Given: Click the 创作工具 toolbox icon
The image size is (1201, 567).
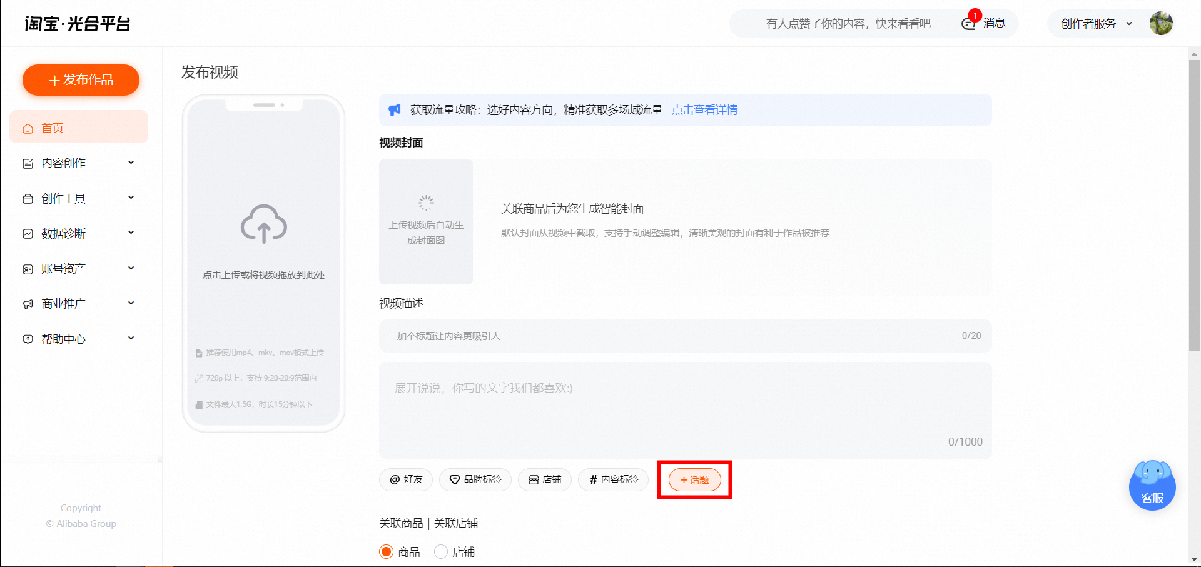Looking at the screenshot, I should 28,199.
